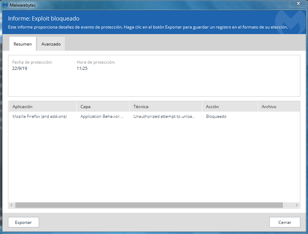Click the Exportar button
The image size is (308, 234).
pos(23,222)
